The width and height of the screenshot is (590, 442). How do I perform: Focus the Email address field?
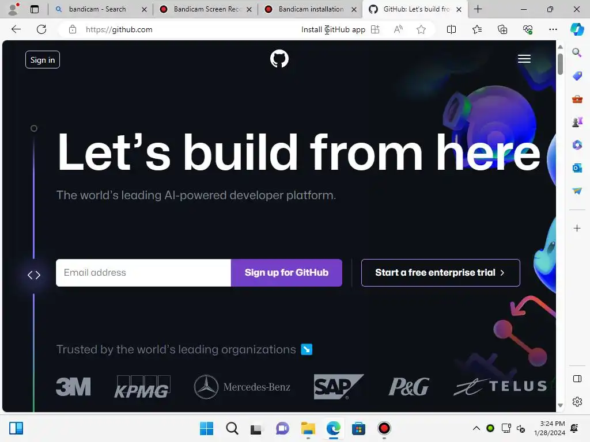143,272
